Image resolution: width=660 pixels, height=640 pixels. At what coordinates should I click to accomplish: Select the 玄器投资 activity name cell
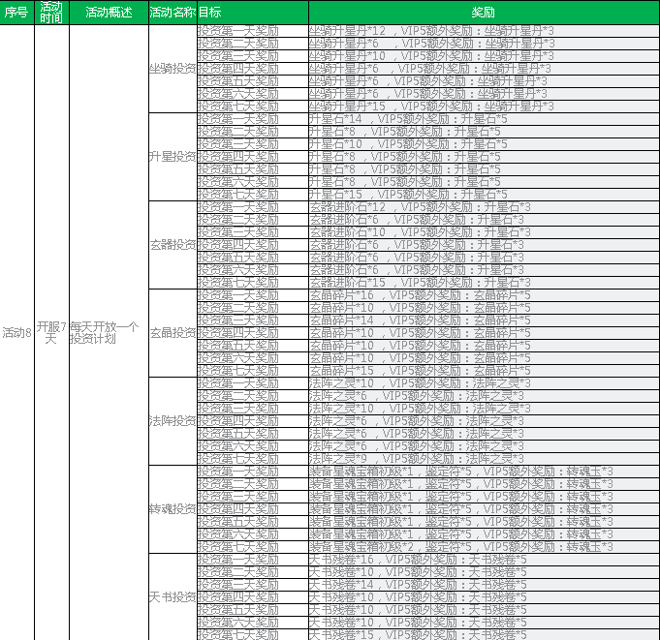tap(173, 245)
